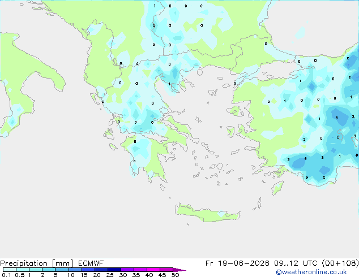359x277 pixels.
Task: Click the above-50 legend arrow tip
Action: [179, 270]
